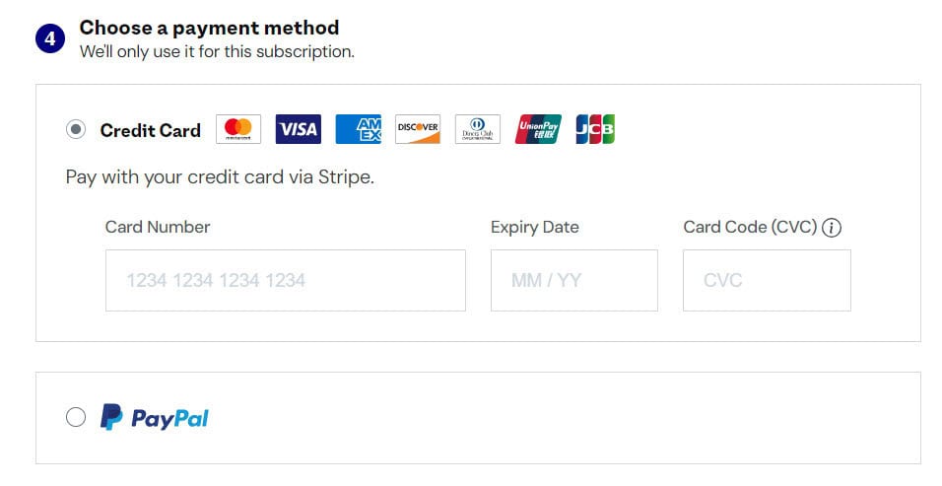Select the Credit Card radio button
Screen dimensions: 942x486
point(76,129)
